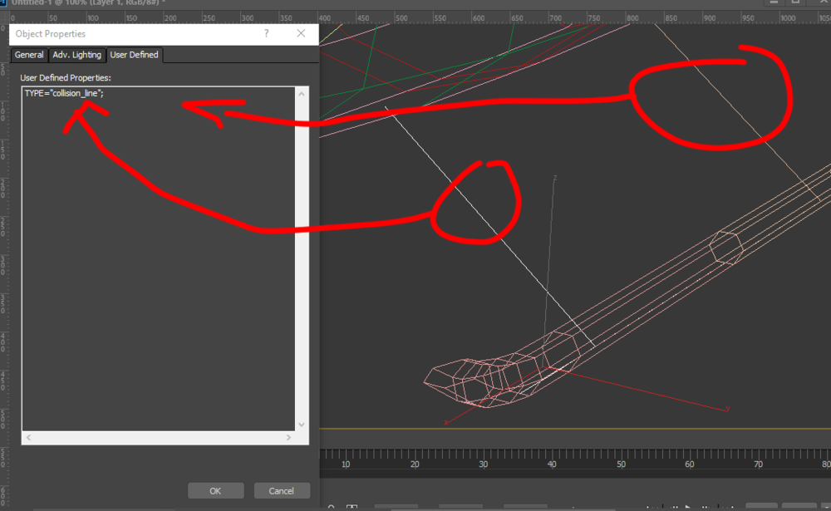
Task: Click the TYPE="collision_line"; text
Action: coord(64,93)
